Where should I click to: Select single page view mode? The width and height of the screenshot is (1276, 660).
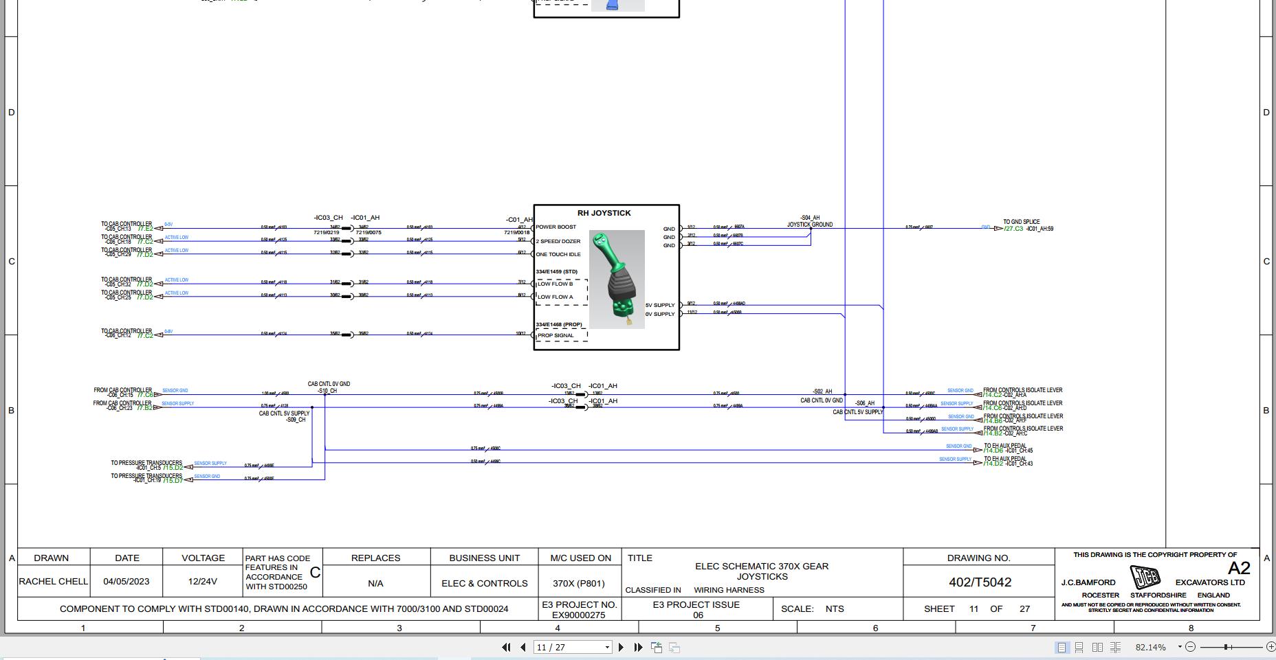coord(1061,647)
